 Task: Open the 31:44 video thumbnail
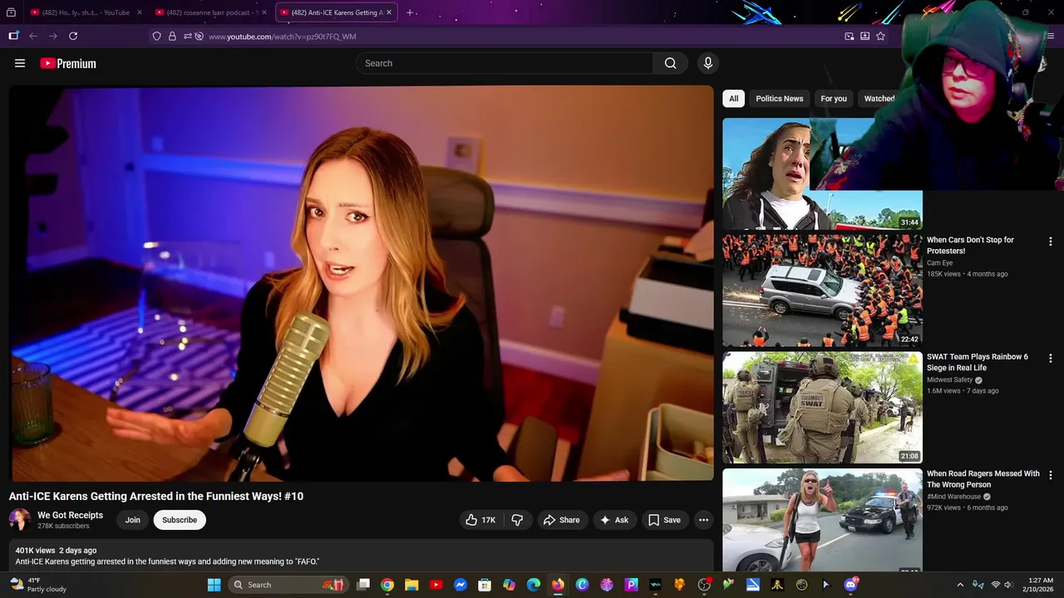822,174
